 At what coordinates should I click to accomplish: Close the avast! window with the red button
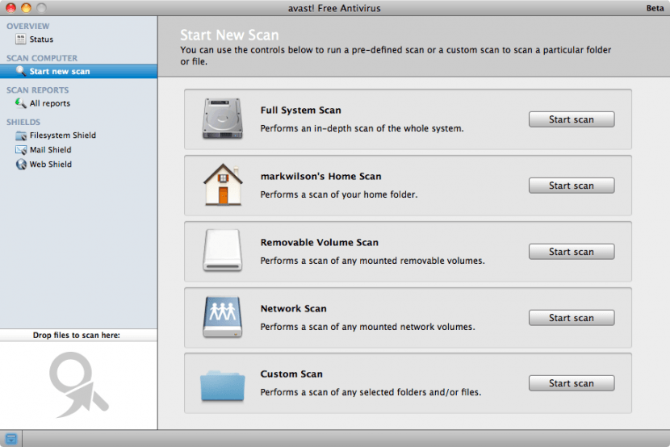pyautogui.click(x=10, y=8)
